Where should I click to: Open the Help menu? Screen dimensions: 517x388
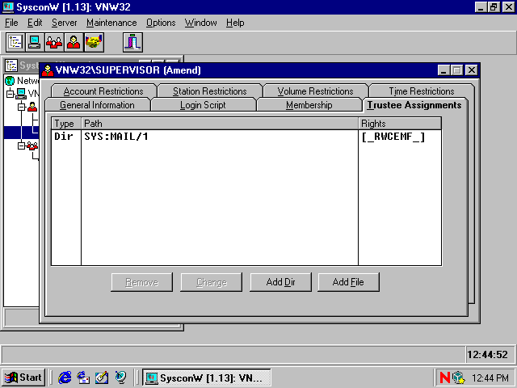(235, 23)
